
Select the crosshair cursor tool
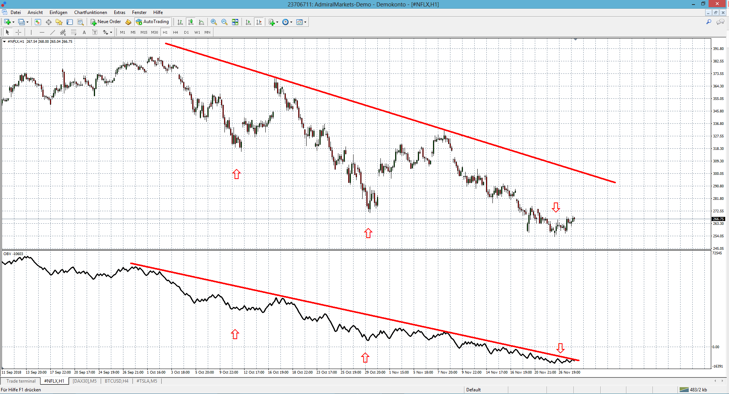(x=18, y=32)
